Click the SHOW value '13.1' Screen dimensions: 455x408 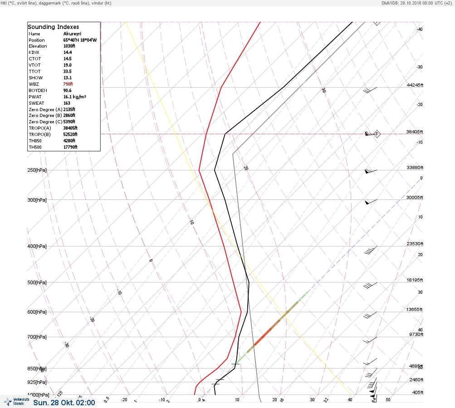68,78
